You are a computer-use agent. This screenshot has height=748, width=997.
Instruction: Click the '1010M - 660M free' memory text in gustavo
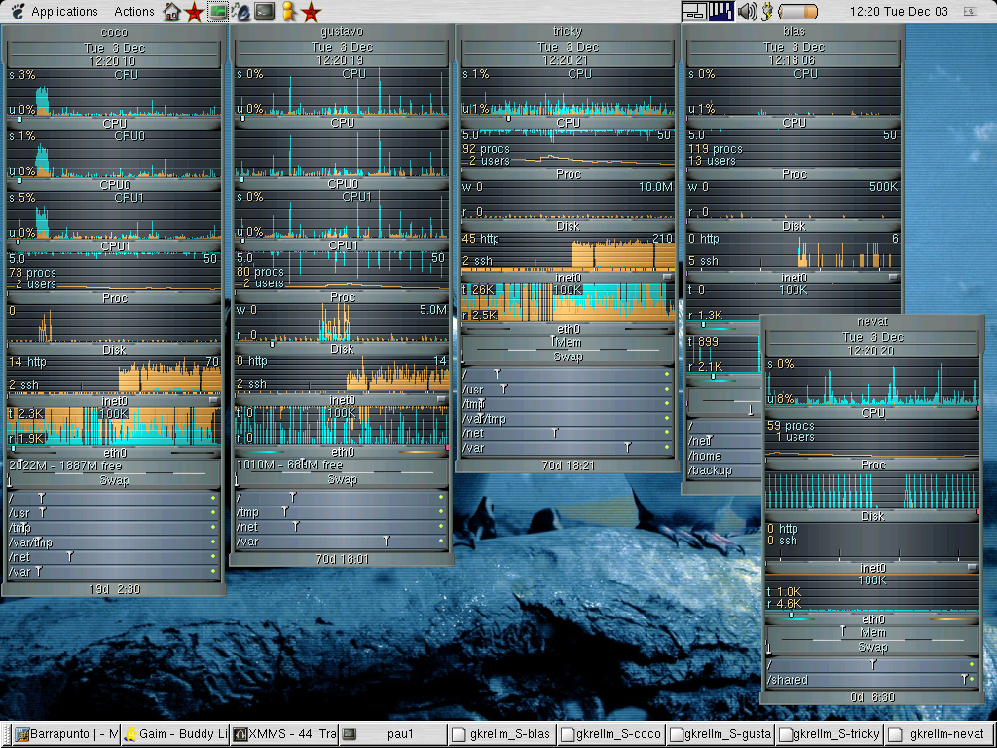(289, 465)
